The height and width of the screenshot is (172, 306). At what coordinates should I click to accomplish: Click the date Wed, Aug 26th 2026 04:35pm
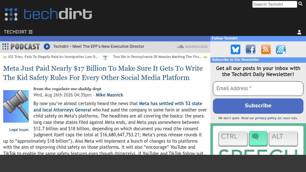point(62,95)
